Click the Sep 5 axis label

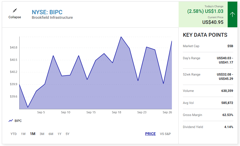coord(41,112)
